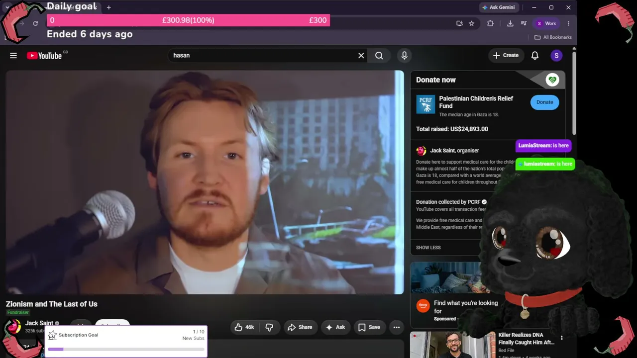The width and height of the screenshot is (637, 358).
Task: Reload the page in the browser
Action: 35,23
